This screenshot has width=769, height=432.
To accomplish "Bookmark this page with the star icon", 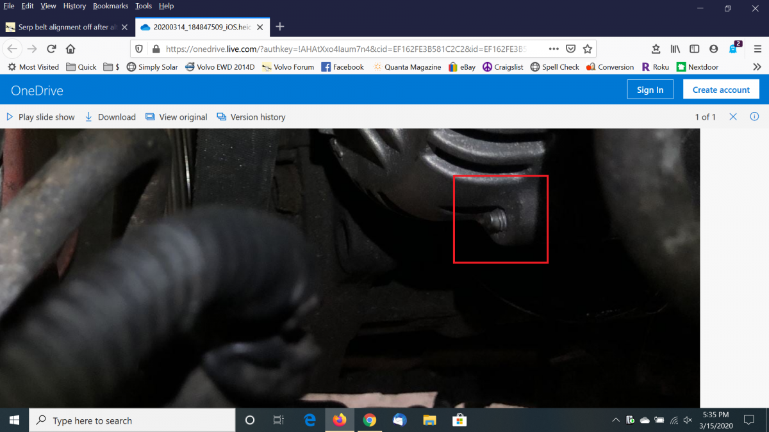I will point(587,49).
